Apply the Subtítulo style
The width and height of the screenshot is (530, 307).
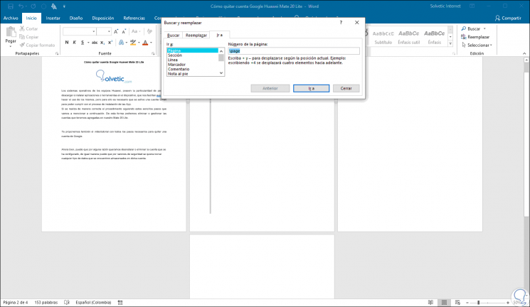click(x=383, y=37)
